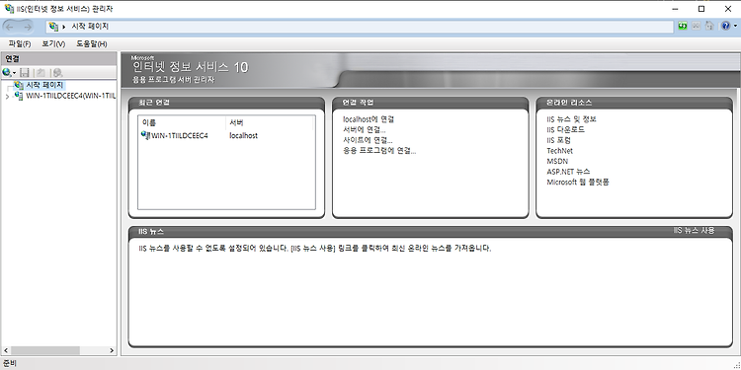Click the 사이트에 연결... link
Viewport: 741px width, 370px height.
coord(368,140)
